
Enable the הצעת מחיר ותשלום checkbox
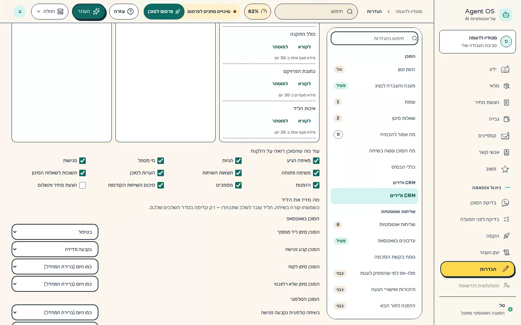tap(82, 185)
